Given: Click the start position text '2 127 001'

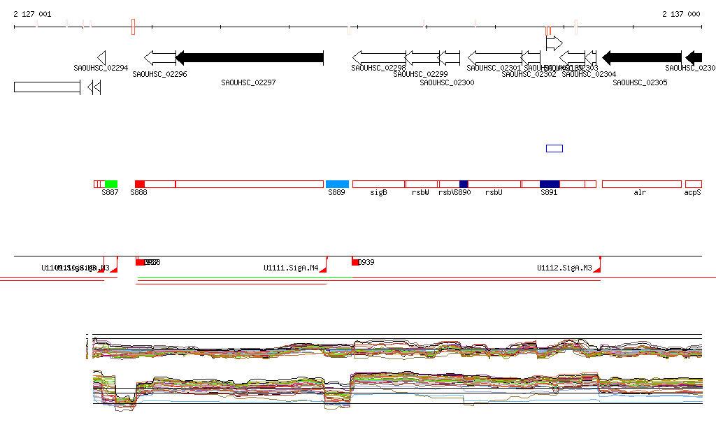Looking at the screenshot, I should pos(32,14).
